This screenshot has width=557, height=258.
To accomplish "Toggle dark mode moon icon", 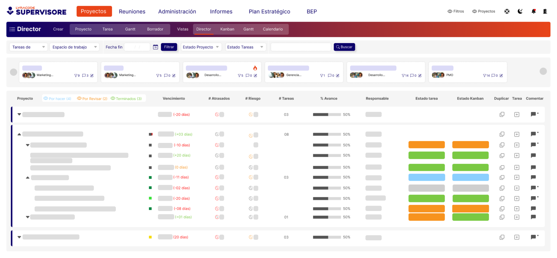I will [520, 11].
